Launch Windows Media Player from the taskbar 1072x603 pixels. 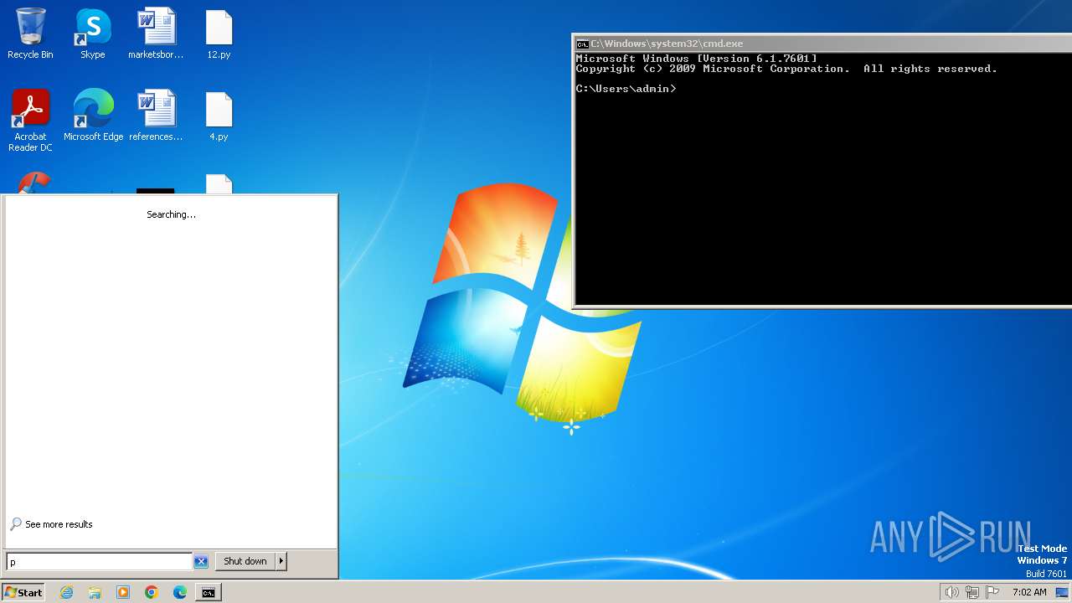point(123,592)
